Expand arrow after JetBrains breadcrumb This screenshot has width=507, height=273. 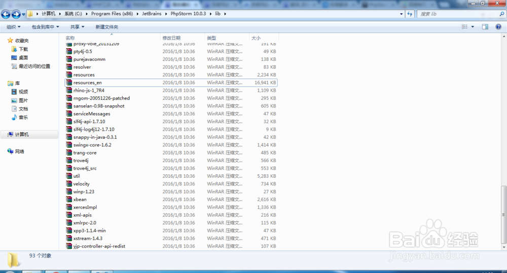coord(166,14)
